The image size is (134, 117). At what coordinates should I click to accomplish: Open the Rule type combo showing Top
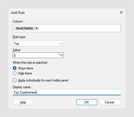pyautogui.click(x=38, y=44)
